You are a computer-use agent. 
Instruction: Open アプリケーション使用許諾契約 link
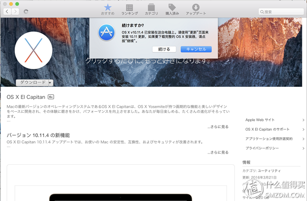tap(269, 139)
